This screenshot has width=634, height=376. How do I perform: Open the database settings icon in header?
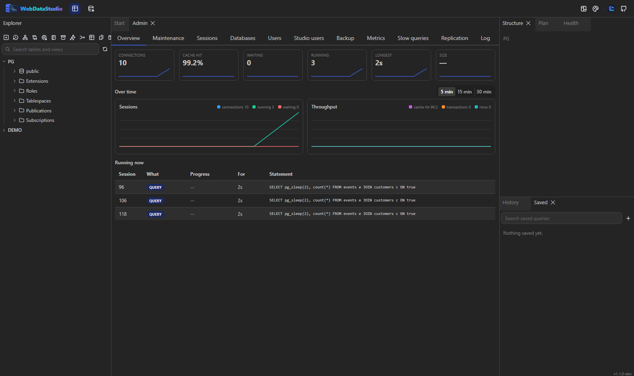click(x=91, y=9)
